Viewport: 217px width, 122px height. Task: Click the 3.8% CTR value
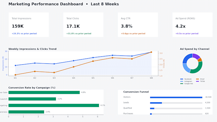127,26
